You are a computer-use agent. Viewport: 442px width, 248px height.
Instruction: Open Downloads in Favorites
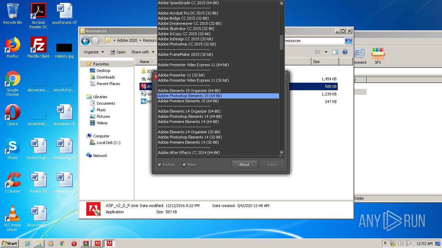(106, 77)
